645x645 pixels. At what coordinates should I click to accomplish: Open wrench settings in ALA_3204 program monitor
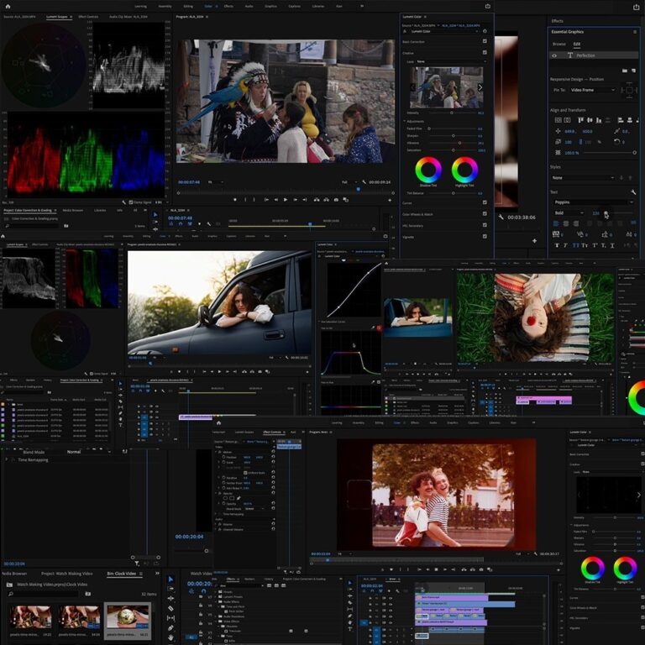pos(364,181)
